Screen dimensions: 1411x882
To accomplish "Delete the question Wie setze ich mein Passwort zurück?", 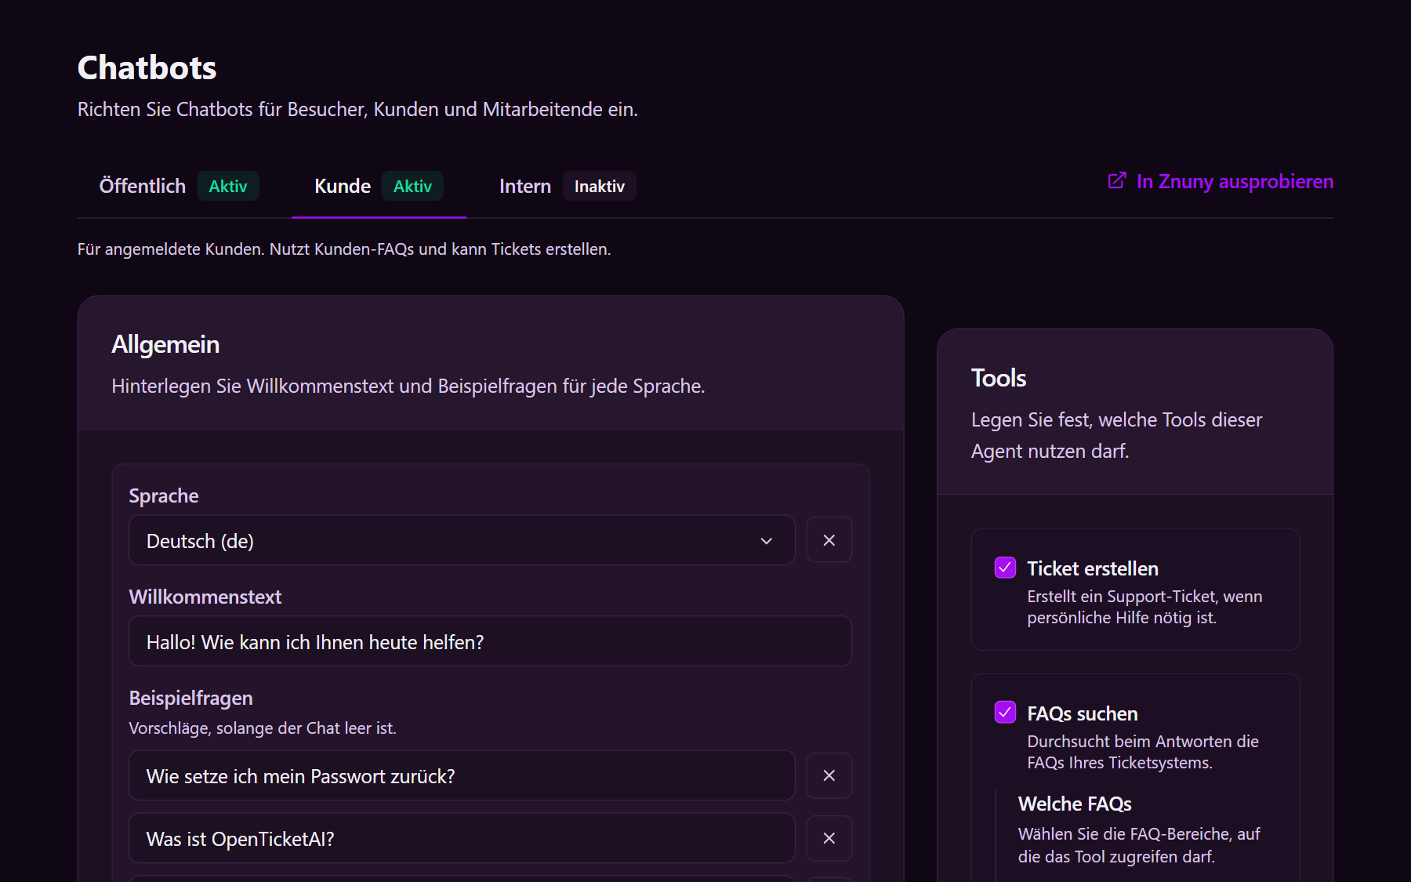I will click(x=829, y=775).
